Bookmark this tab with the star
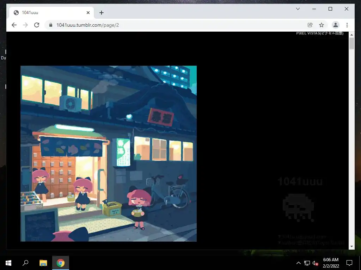 pos(322,25)
